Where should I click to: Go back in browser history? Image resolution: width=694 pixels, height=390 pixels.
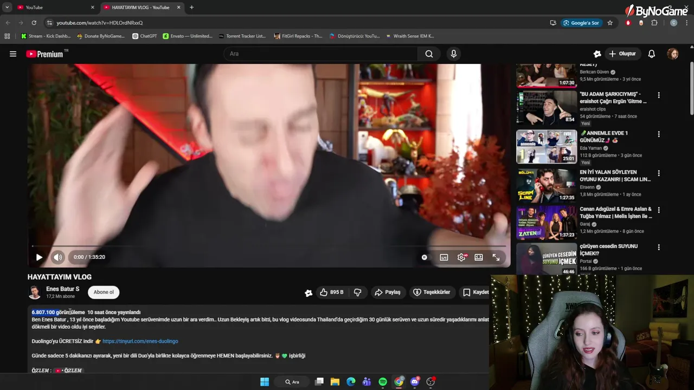pyautogui.click(x=8, y=23)
